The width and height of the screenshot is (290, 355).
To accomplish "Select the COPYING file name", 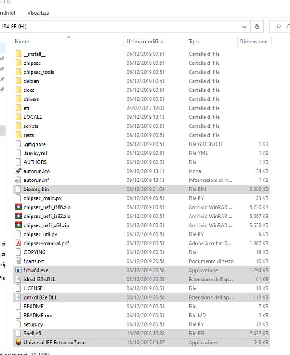I will click(35, 252).
